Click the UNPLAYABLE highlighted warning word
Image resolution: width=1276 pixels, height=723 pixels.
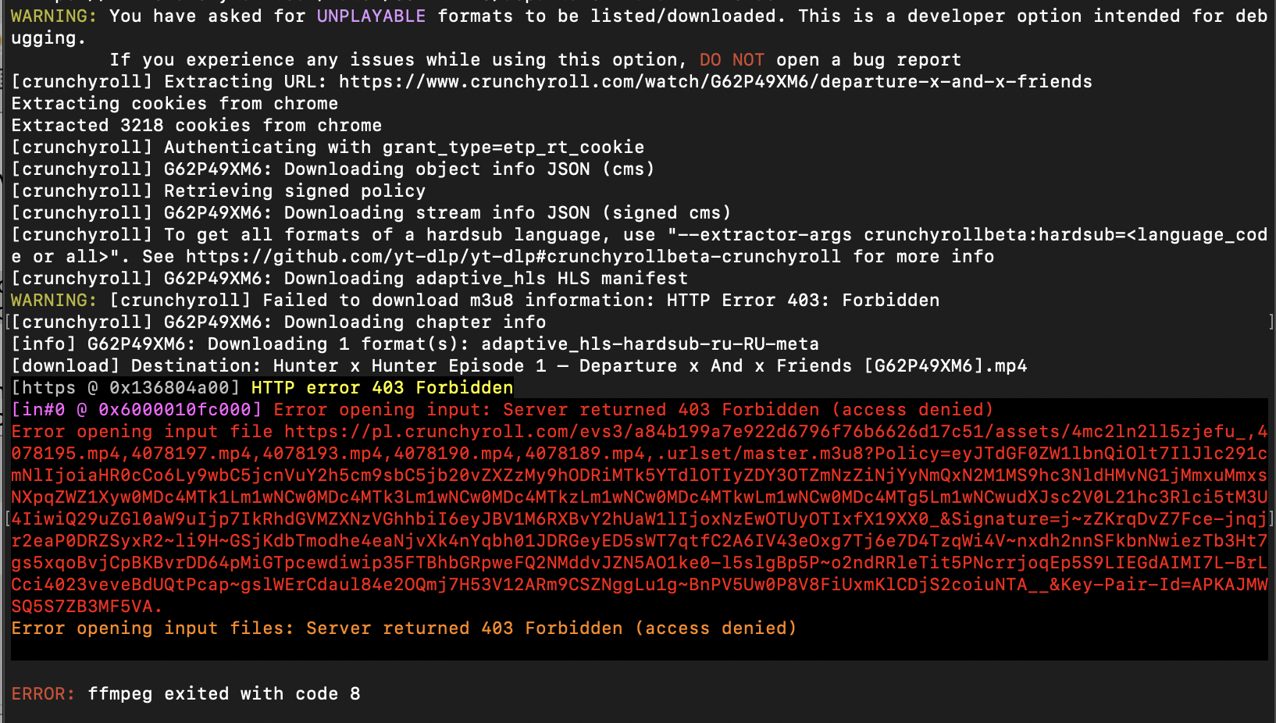[x=371, y=16]
